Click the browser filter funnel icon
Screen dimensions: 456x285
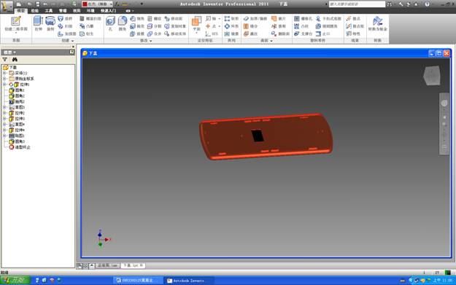(4, 59)
